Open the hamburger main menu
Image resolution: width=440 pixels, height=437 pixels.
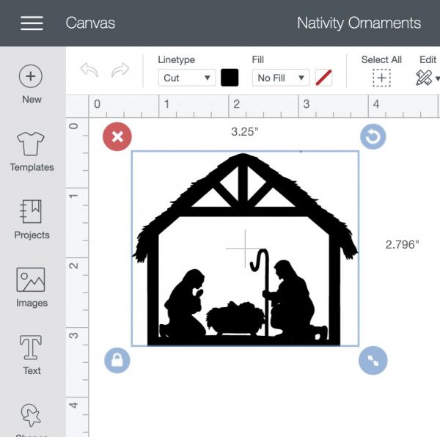pyautogui.click(x=32, y=23)
